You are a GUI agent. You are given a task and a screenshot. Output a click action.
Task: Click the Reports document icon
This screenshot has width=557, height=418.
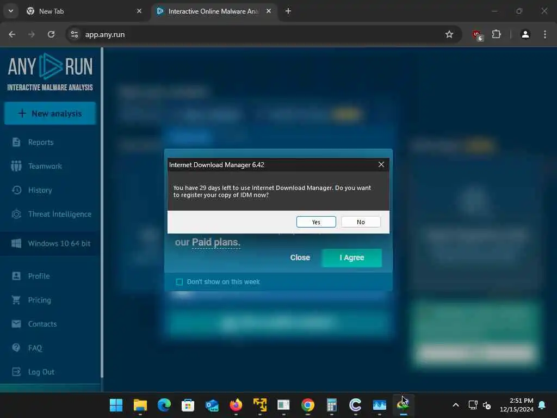pos(16,142)
